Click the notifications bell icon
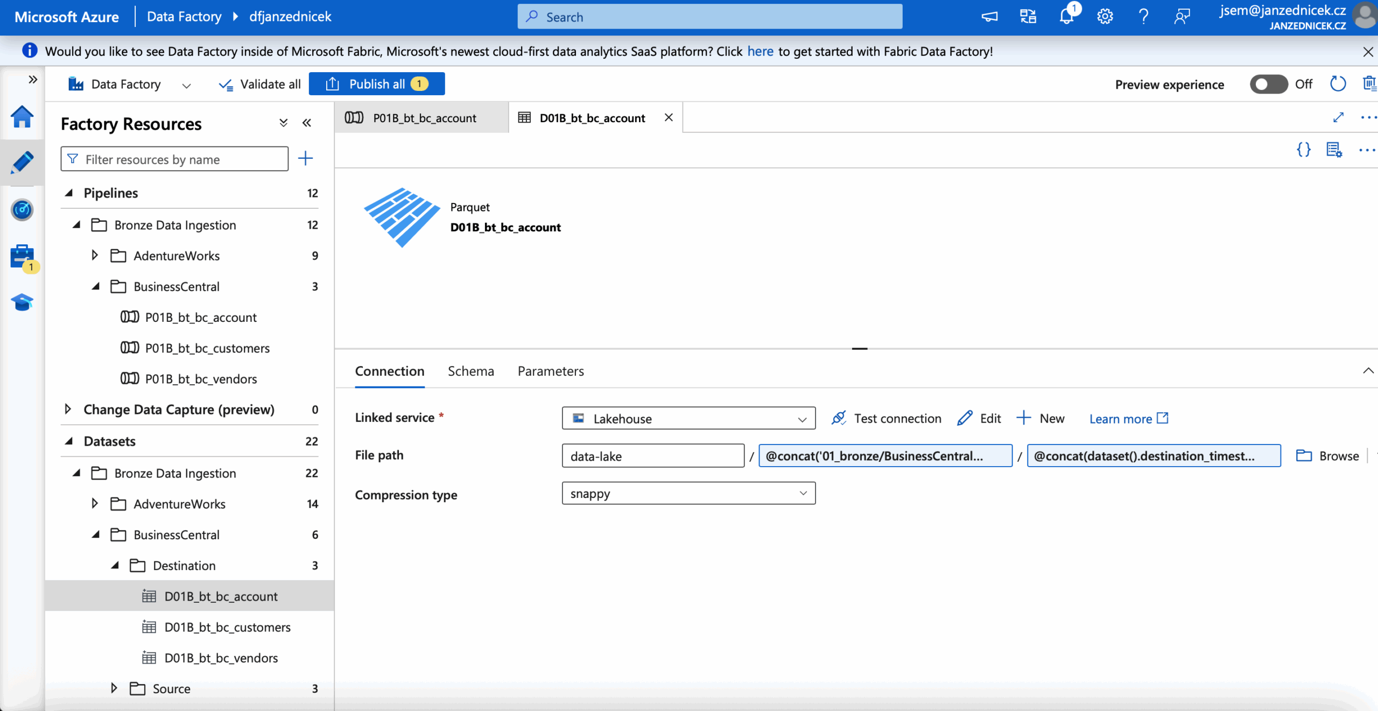The height and width of the screenshot is (711, 1378). click(x=1066, y=17)
